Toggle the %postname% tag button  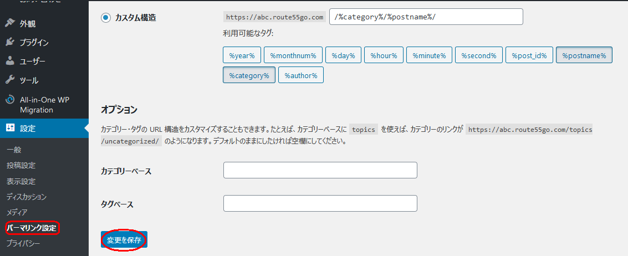click(x=584, y=55)
